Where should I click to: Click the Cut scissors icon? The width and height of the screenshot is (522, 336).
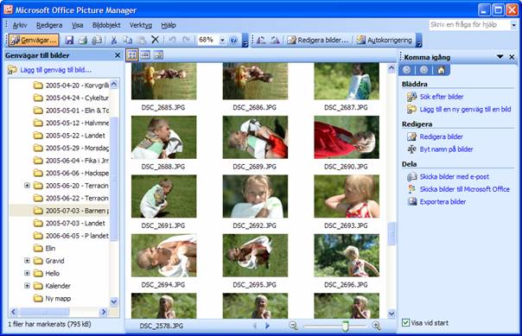[113, 40]
